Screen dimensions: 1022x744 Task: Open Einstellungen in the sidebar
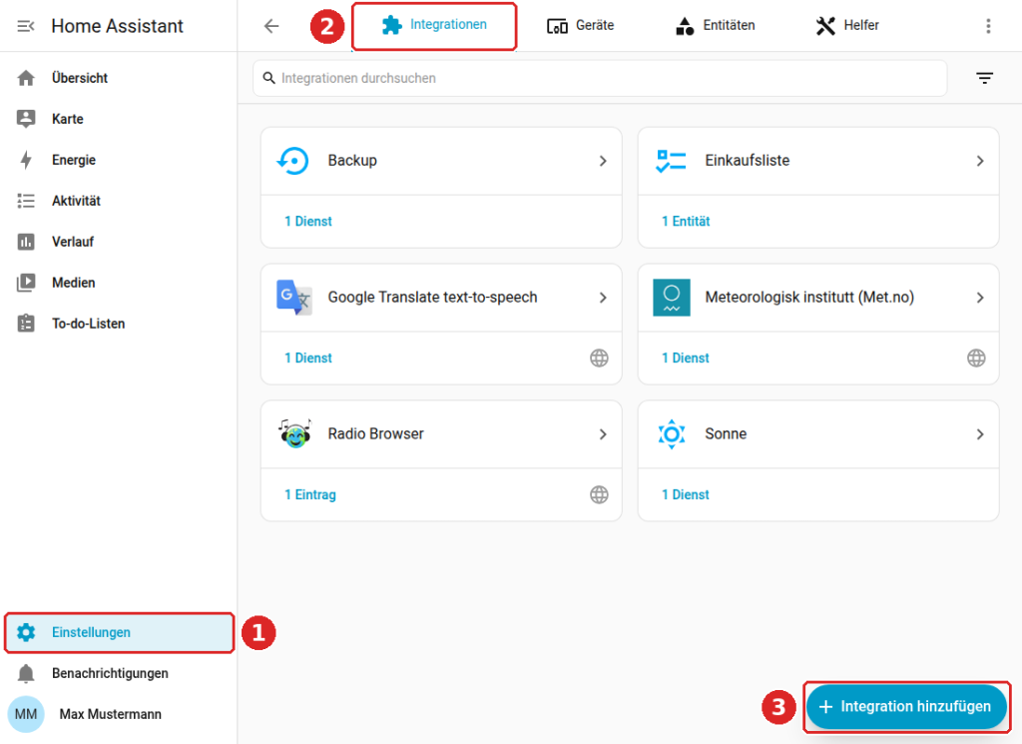119,632
